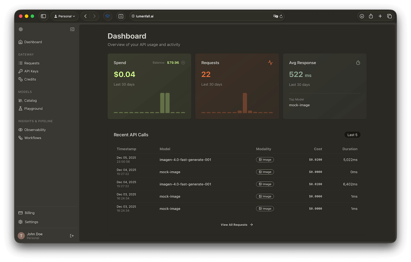Launch the Playground
This screenshot has height=262, width=411.
click(x=33, y=108)
